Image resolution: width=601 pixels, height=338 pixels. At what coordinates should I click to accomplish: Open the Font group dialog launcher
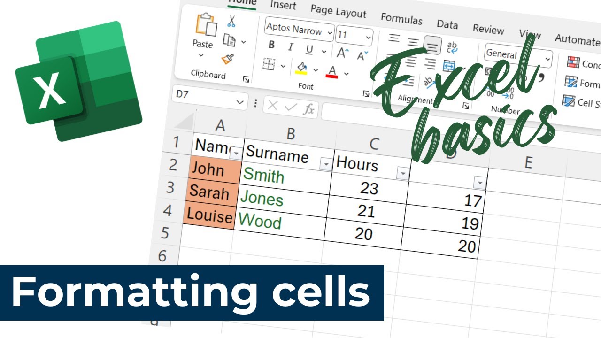[x=366, y=94]
